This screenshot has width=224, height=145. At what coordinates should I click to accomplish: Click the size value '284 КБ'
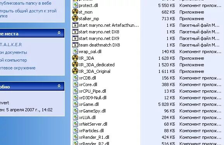tap(168, 117)
